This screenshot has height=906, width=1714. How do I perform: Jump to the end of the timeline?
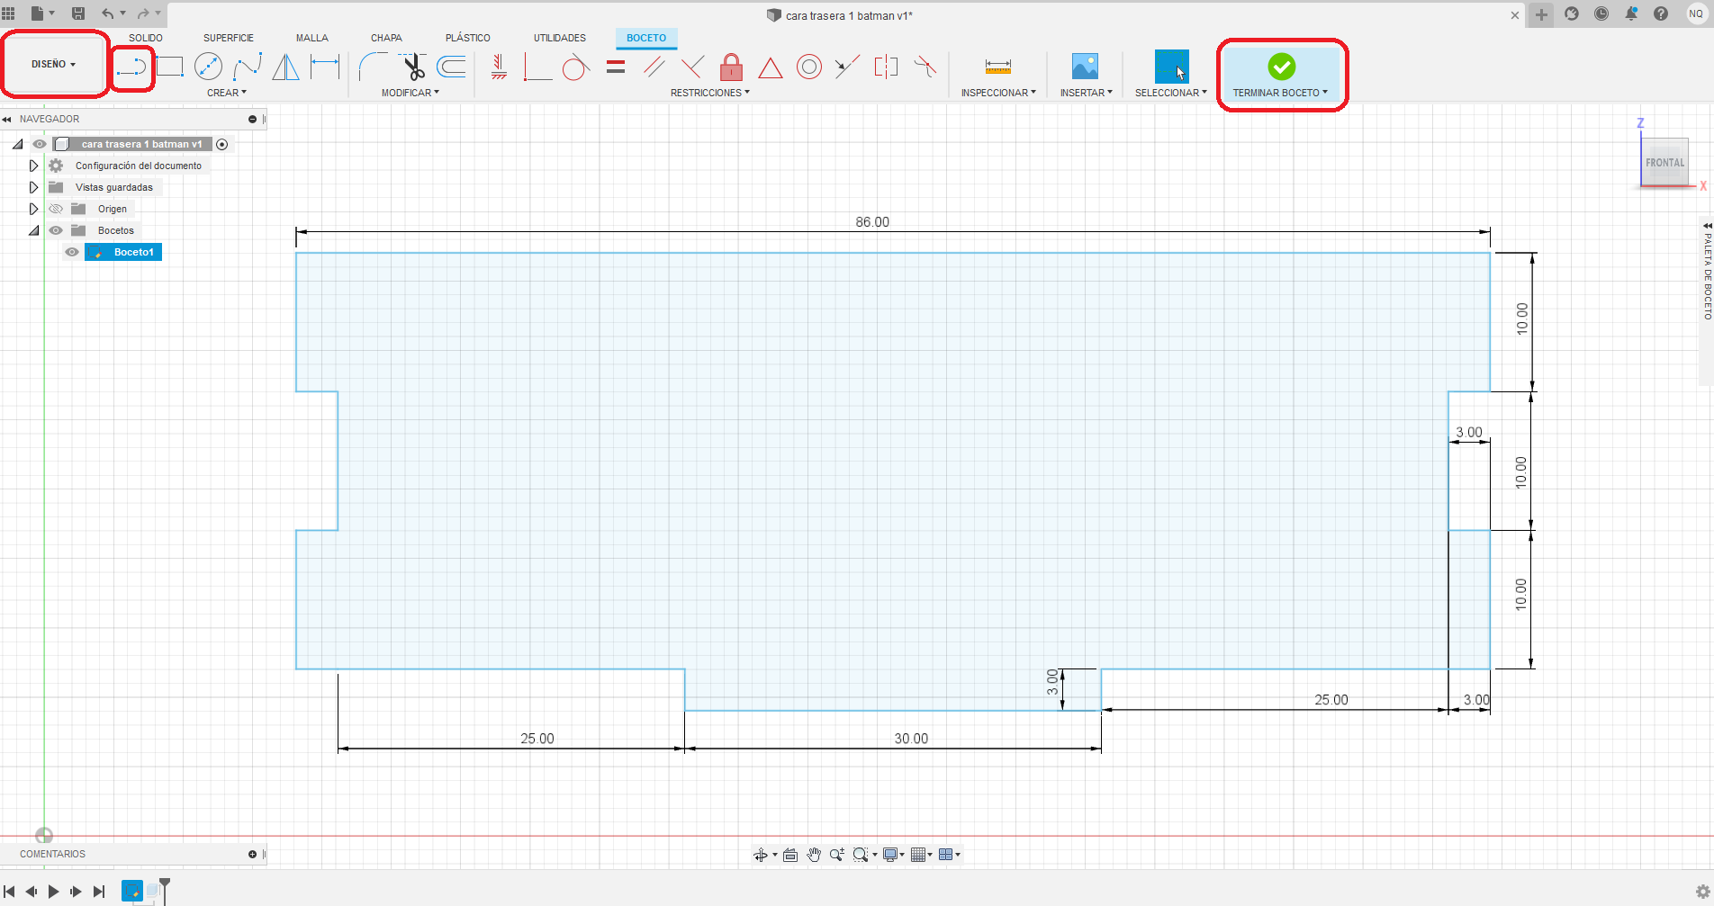pos(99,892)
